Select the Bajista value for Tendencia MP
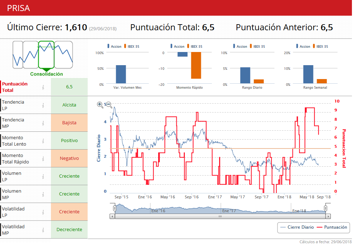This screenshot has height=245, width=353. point(69,123)
